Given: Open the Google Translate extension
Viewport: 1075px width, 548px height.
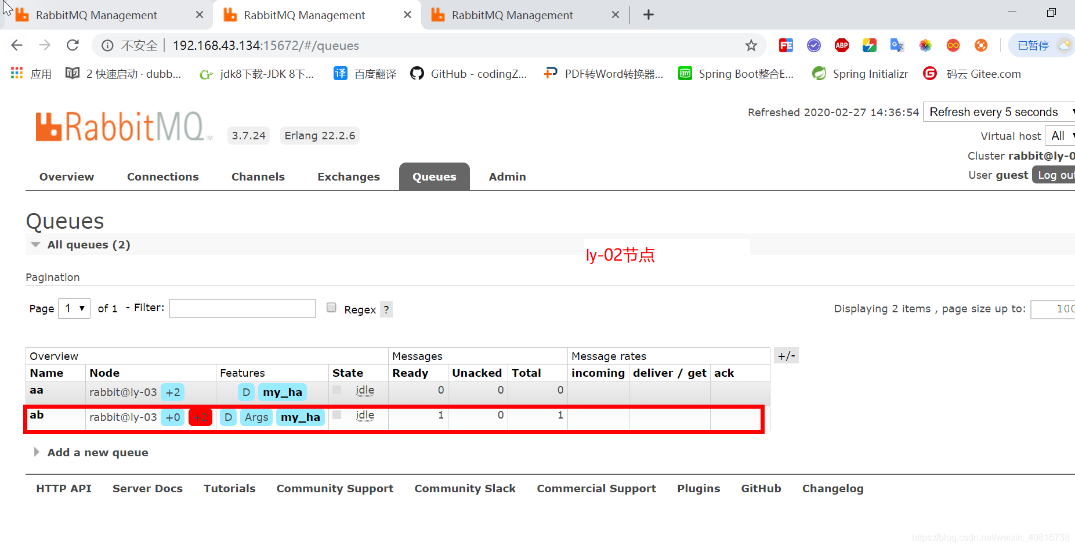Looking at the screenshot, I should (x=897, y=45).
